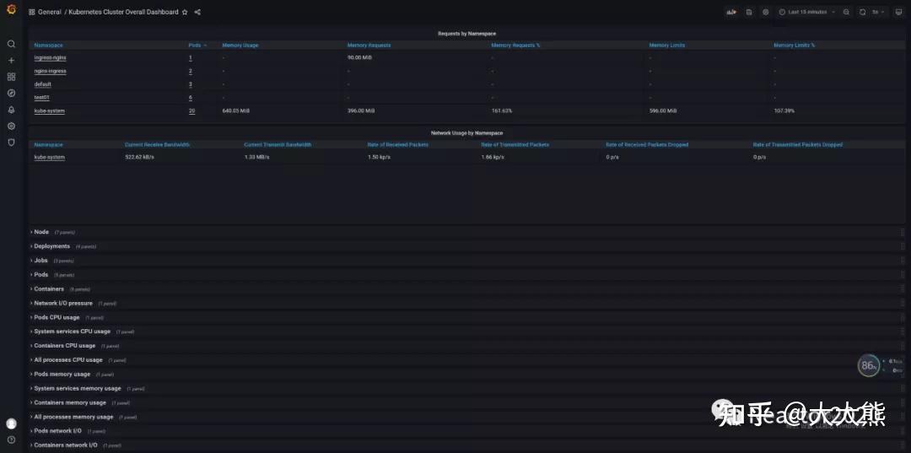Open the Dashboards grid icon in sidebar

(11, 77)
